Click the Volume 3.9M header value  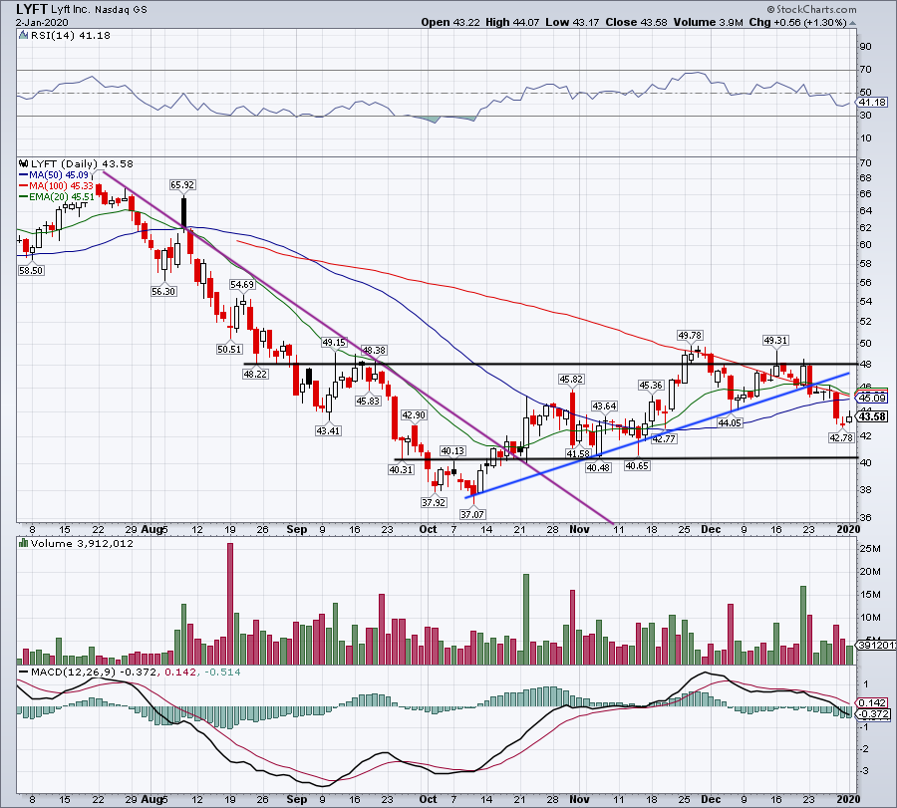click(708, 22)
